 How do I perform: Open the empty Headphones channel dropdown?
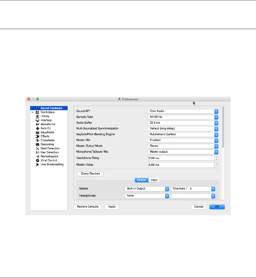pos(193,196)
